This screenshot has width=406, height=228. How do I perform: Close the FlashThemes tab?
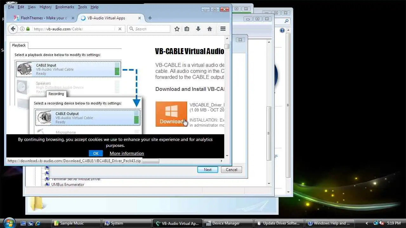click(72, 18)
